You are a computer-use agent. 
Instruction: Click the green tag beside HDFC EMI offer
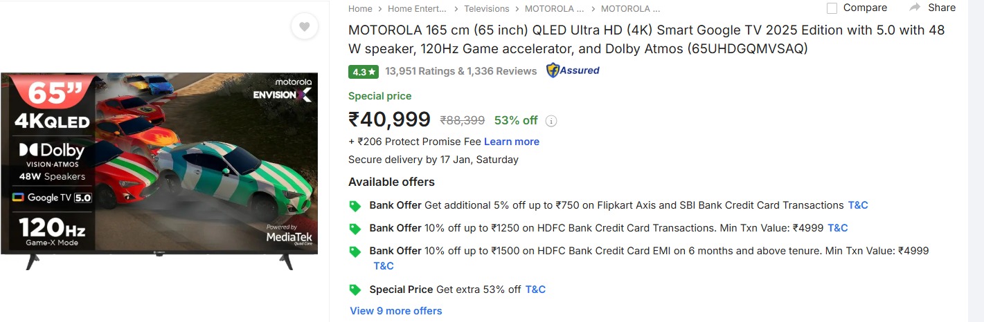[x=355, y=252]
